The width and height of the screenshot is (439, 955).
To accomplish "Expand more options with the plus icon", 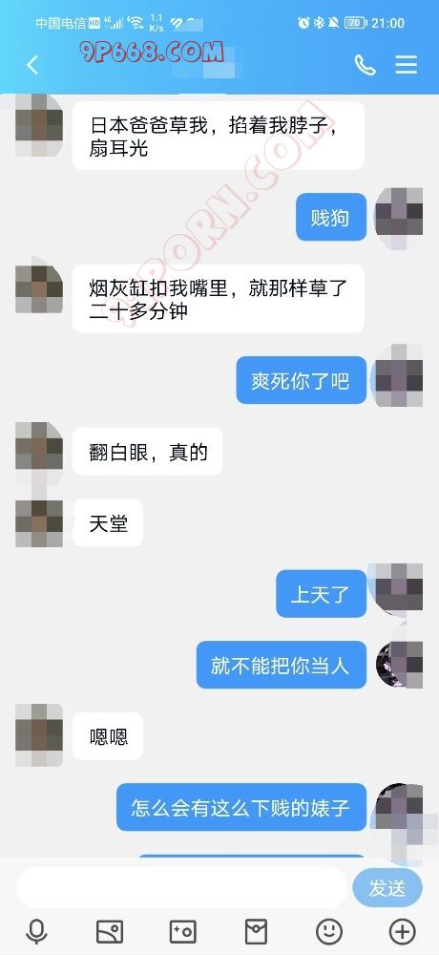I will (x=402, y=931).
